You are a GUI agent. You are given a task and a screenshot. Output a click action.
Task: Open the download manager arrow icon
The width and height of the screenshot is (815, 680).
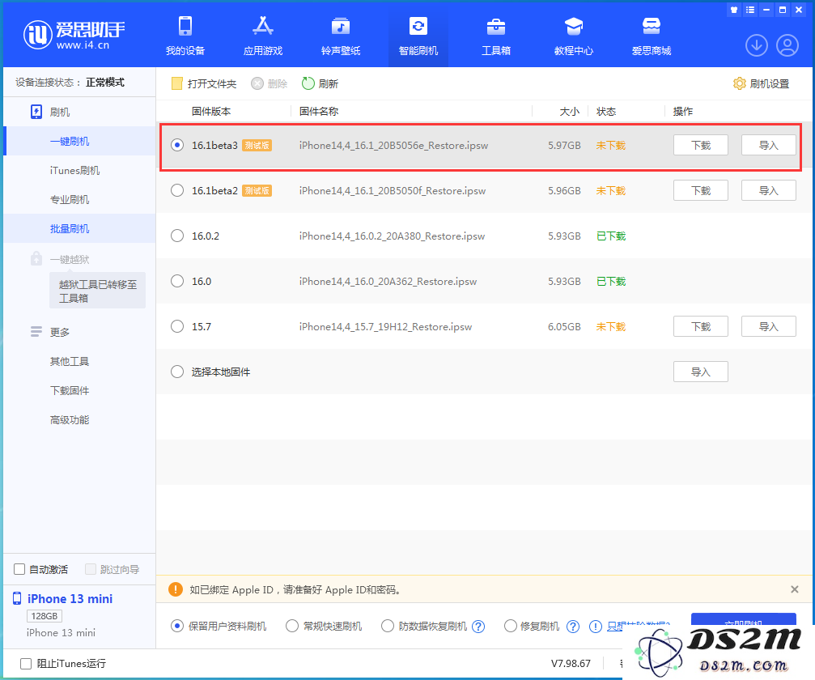click(756, 46)
